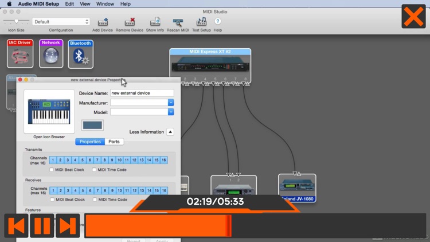Image resolution: width=430 pixels, height=242 pixels.
Task: Select the Network MIDI device
Action: 51,53
